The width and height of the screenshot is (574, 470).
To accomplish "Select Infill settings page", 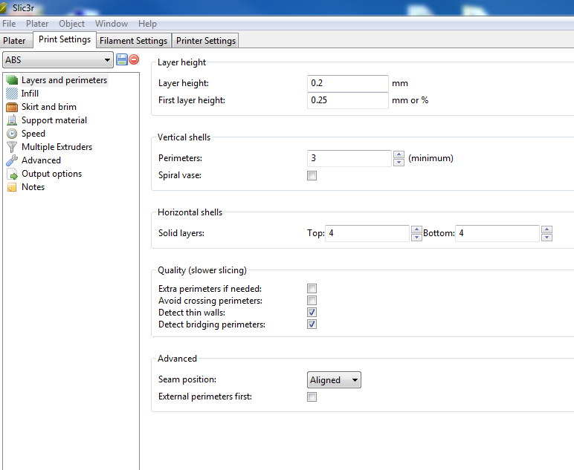I will click(x=30, y=94).
